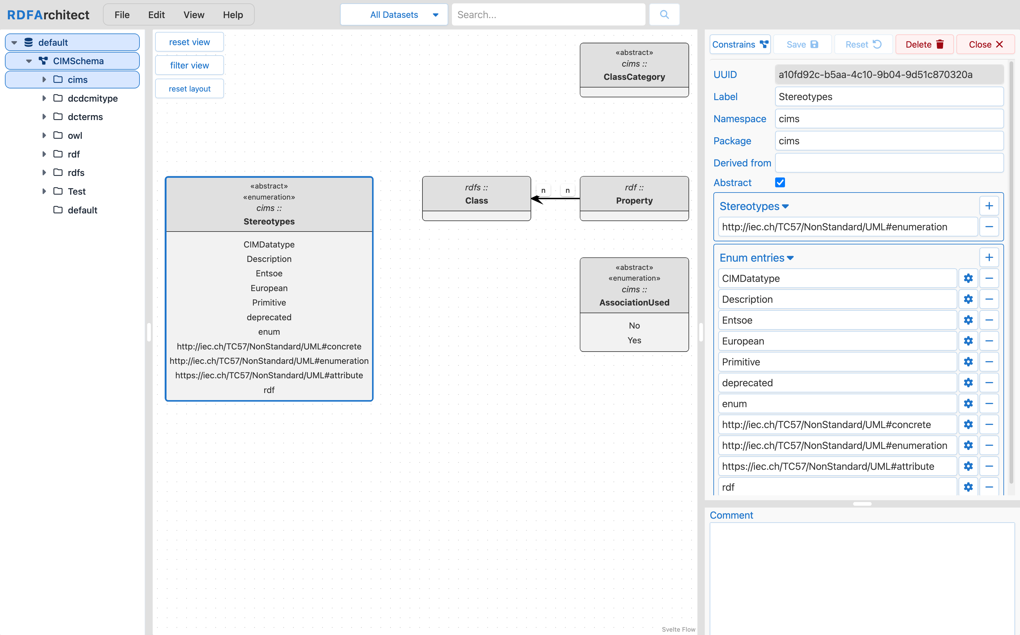Select the default package folder without arrow
Viewport: 1020px width, 635px height.
[75, 210]
